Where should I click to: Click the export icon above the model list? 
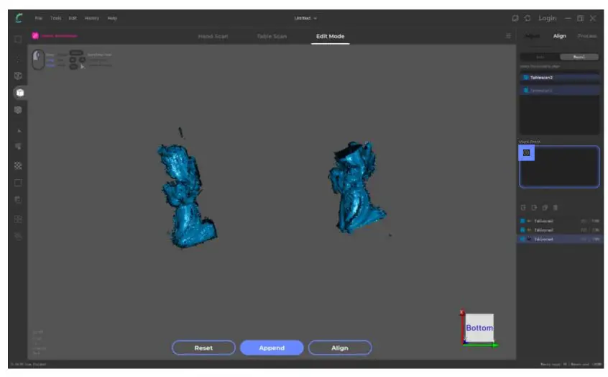pyautogui.click(x=534, y=208)
